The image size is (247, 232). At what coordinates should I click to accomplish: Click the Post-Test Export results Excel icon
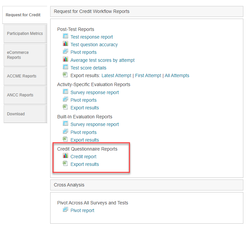click(x=65, y=74)
